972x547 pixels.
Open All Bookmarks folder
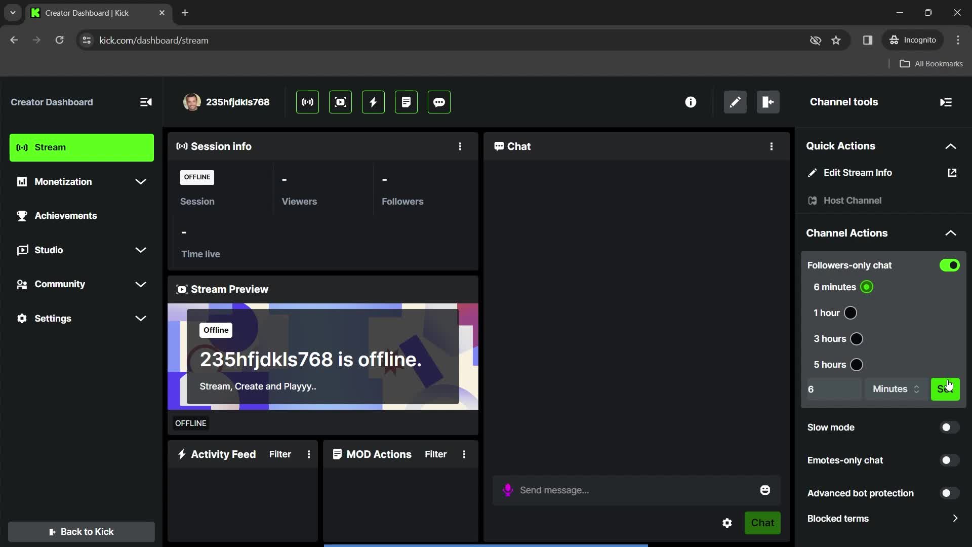[931, 64]
